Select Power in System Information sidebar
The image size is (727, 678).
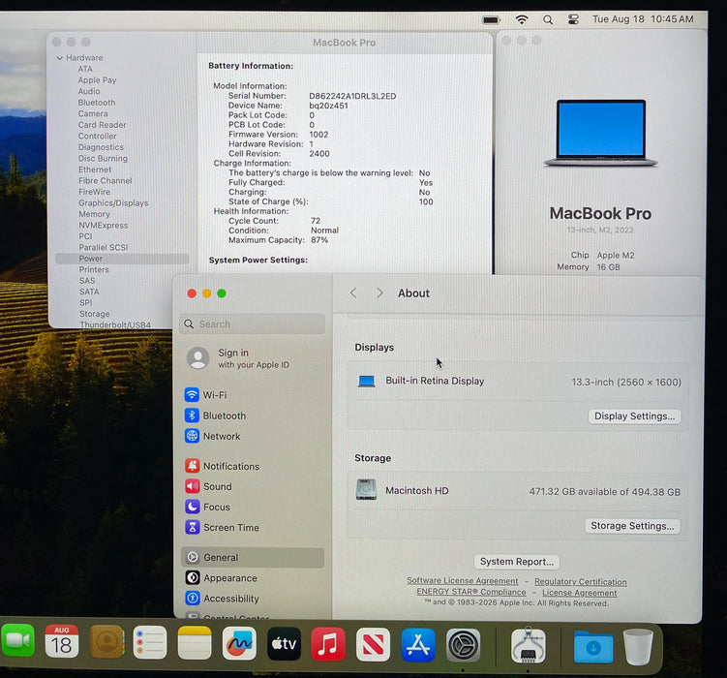point(122,259)
